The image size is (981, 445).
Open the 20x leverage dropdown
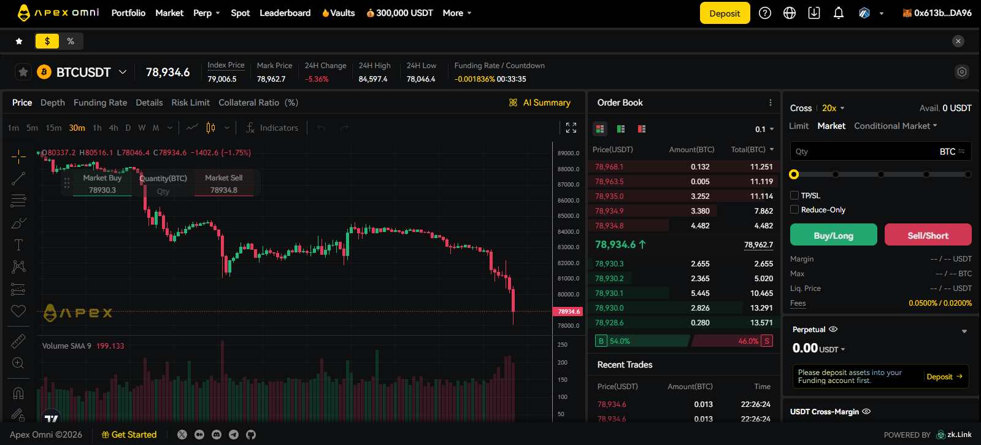pos(833,108)
